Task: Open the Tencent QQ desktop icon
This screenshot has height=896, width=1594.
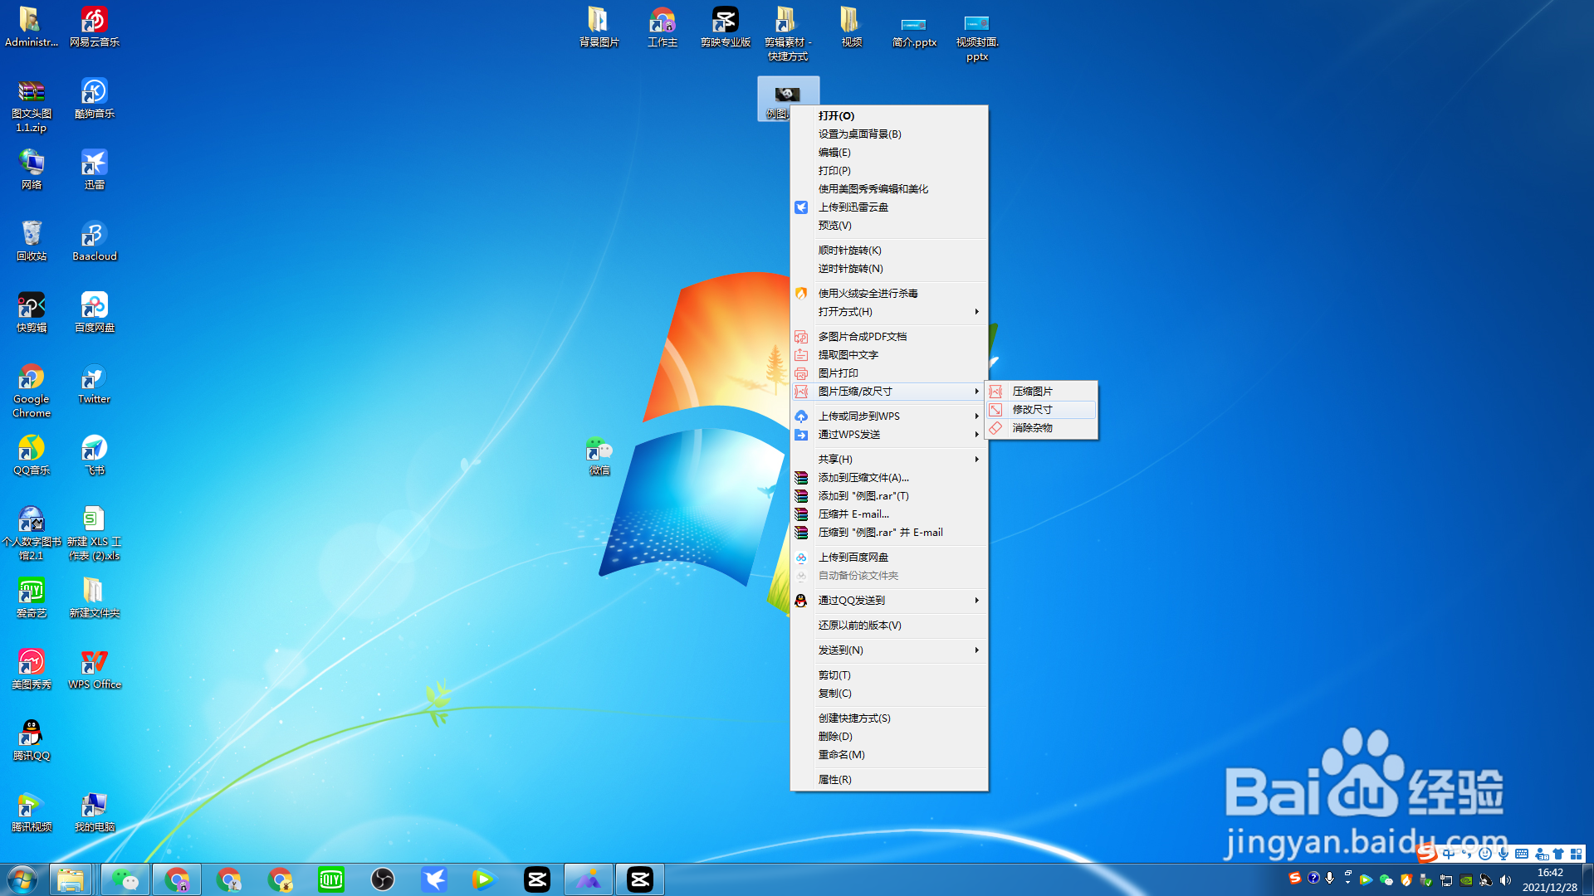Action: click(x=31, y=739)
